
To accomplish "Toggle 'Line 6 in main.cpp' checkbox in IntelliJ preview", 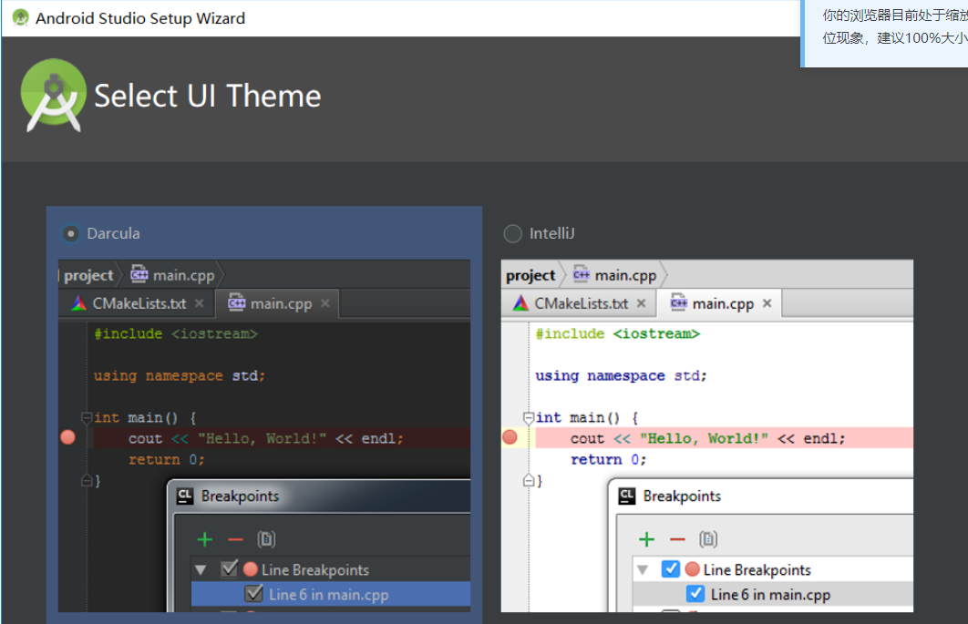I will 695,594.
